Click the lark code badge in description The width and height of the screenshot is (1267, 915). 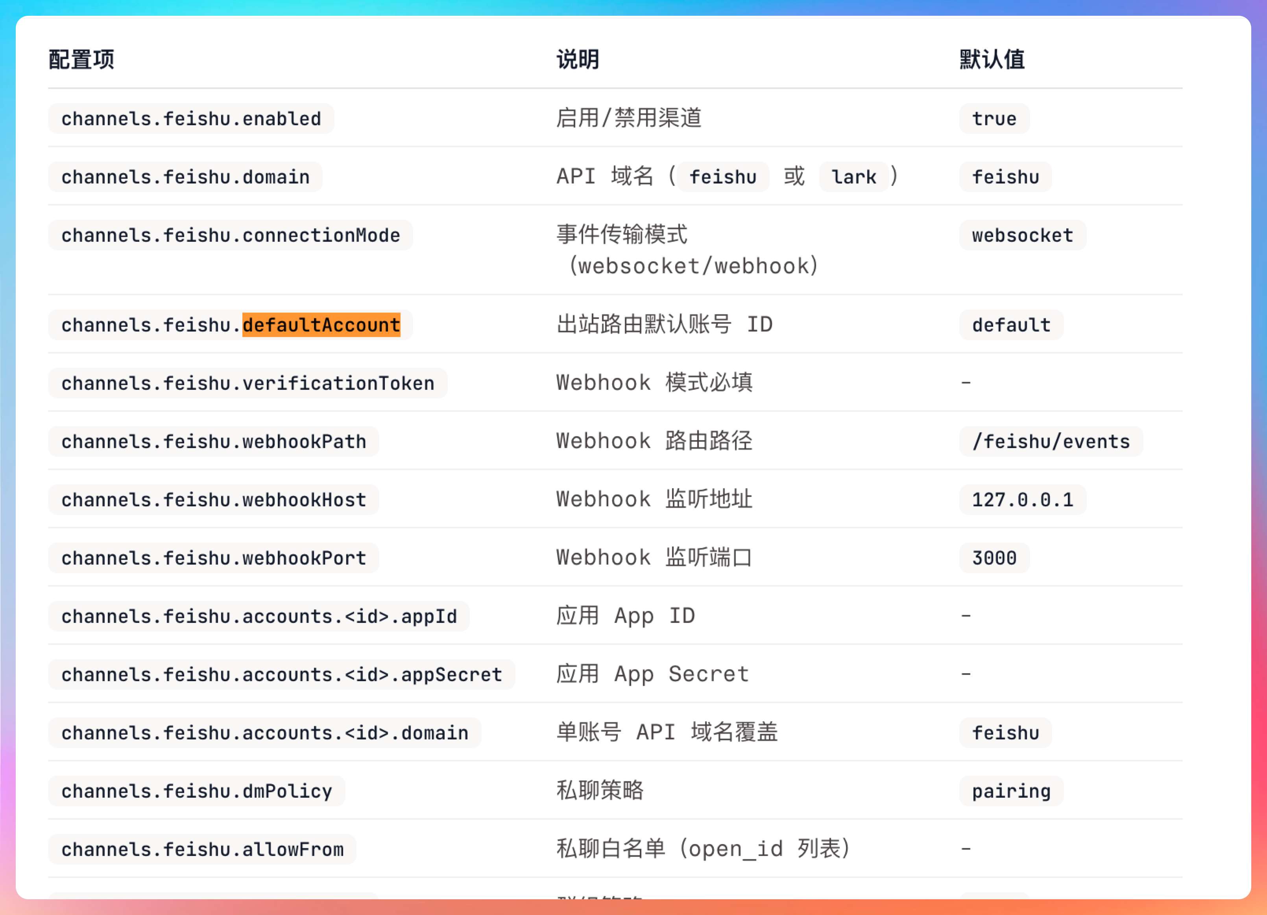[x=853, y=177]
